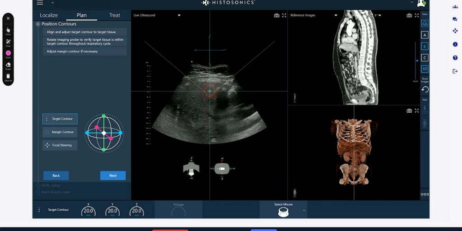The height and width of the screenshot is (231, 462).
Task: Expand the Space Mouse panel chevron
Action: point(304,210)
